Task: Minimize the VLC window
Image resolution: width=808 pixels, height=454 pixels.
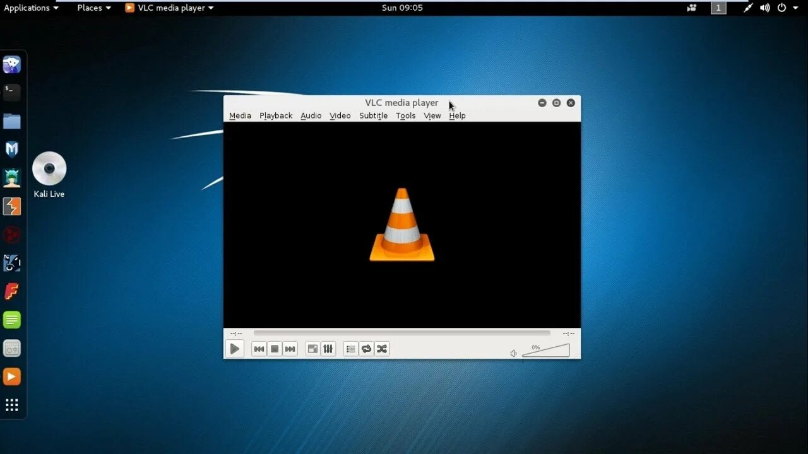Action: pyautogui.click(x=542, y=103)
